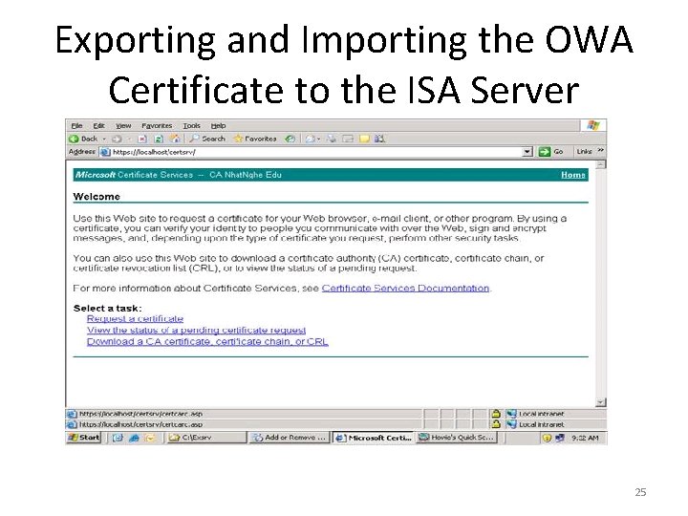Click the page scrollbar up arrow
The height and width of the screenshot is (516, 688).
601,164
